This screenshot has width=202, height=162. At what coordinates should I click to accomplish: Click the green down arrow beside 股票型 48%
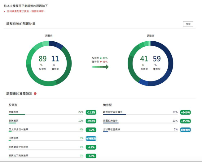point(101,58)
